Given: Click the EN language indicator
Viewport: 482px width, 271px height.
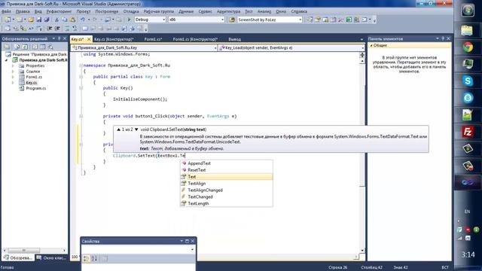Looking at the screenshot, I should coord(467,212).
